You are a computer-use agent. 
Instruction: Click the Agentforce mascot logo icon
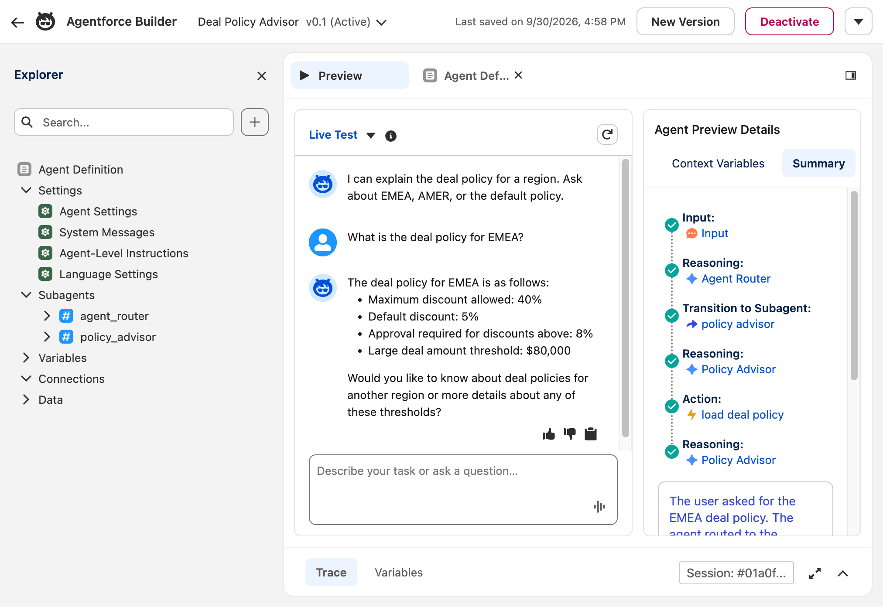click(x=45, y=22)
